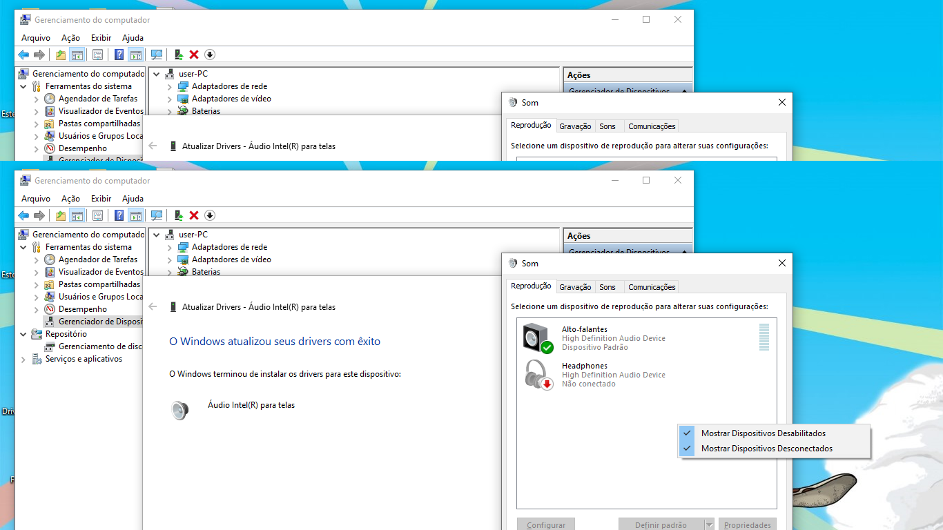Expand Adaptadores de vídeo in lower device list
Image resolution: width=943 pixels, height=530 pixels.
[170, 259]
